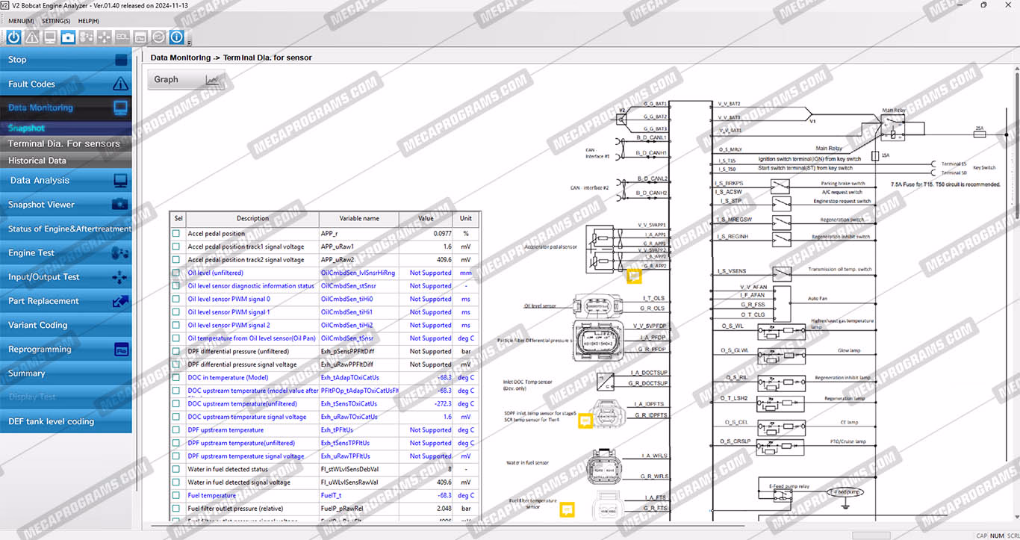Open the MENU(M) menu
1020x540 pixels.
coord(21,21)
